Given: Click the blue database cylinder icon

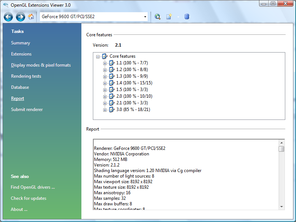Looking at the screenshot, I should [186, 17].
